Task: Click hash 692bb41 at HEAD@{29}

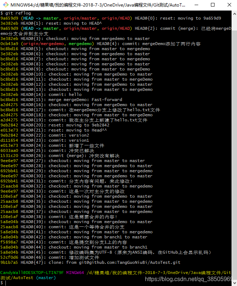Action: coord(9,171)
